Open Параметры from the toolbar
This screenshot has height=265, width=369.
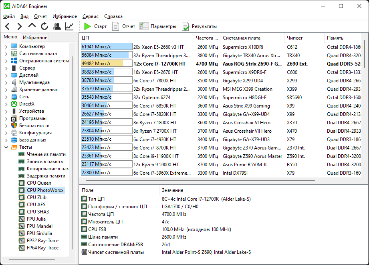pos(158,26)
